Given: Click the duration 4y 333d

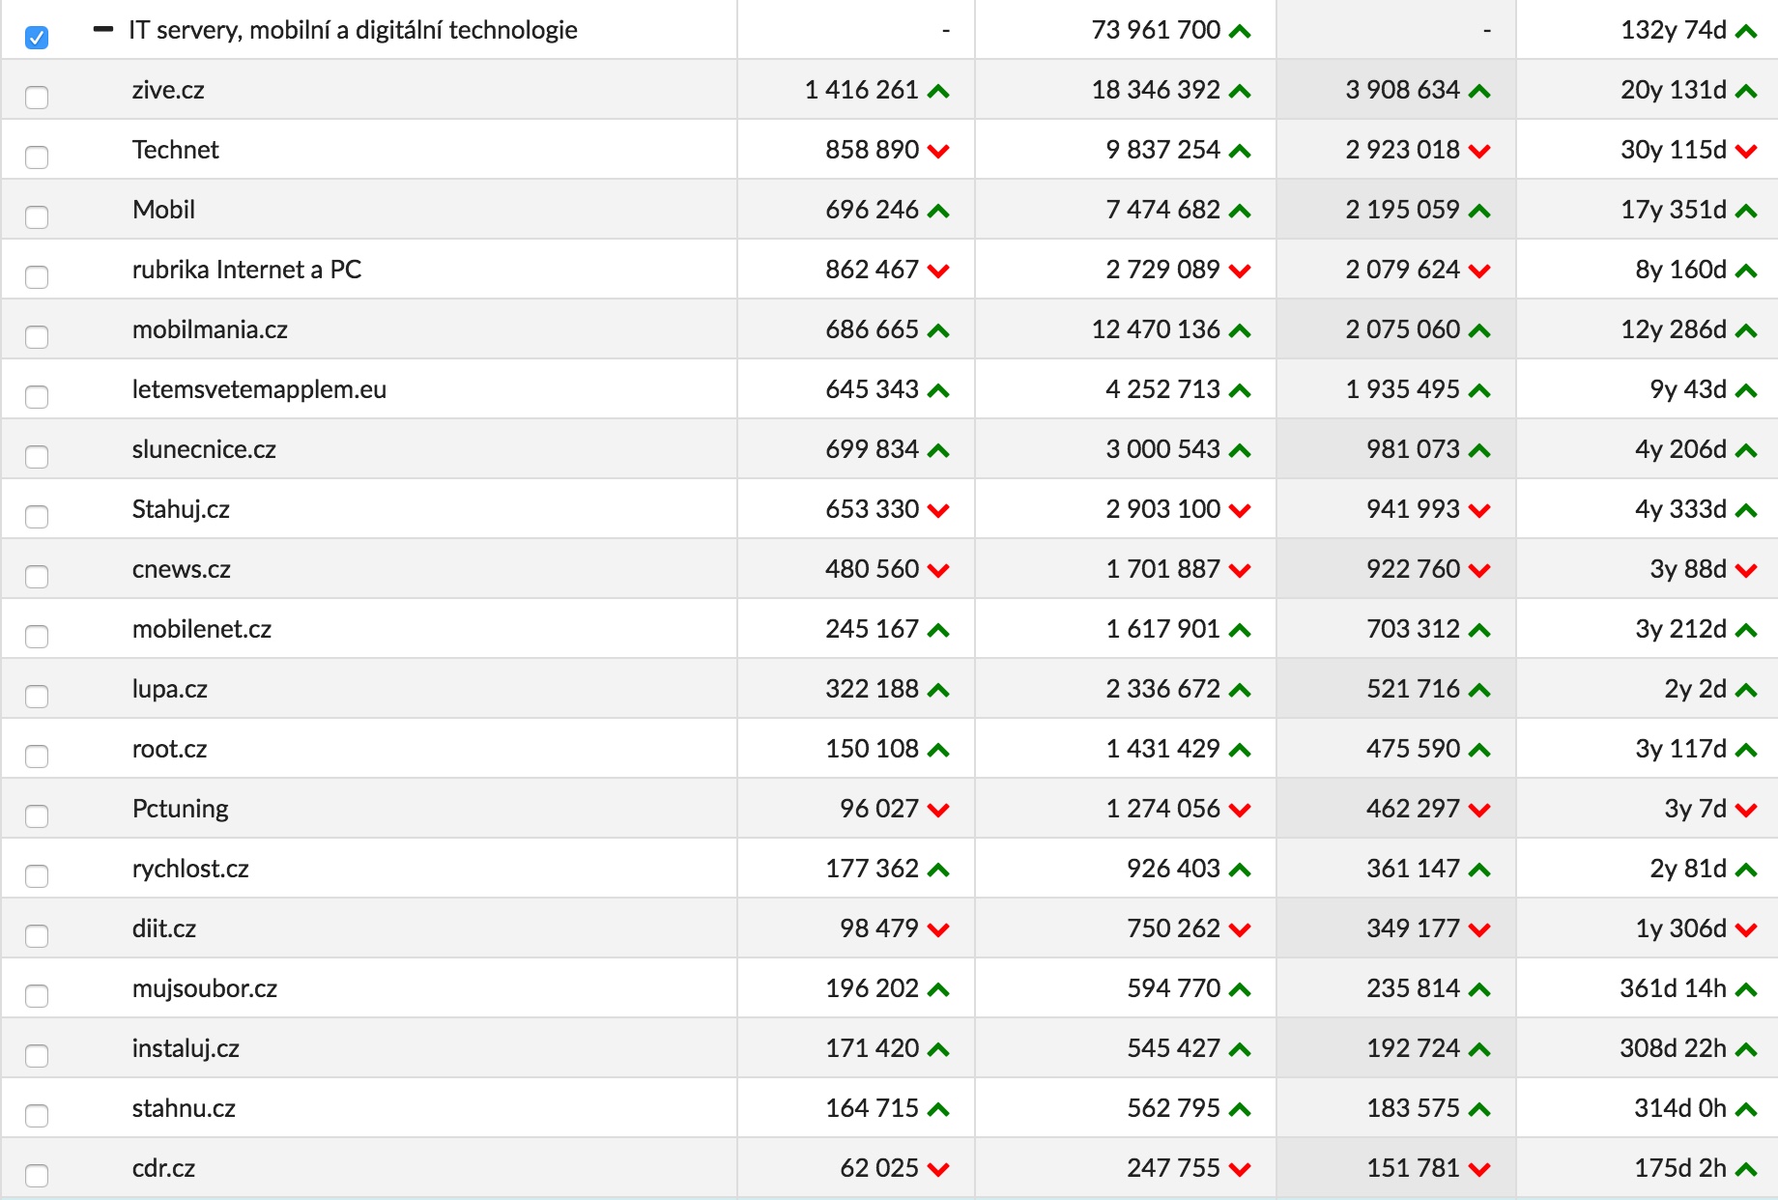Looking at the screenshot, I should [1681, 509].
